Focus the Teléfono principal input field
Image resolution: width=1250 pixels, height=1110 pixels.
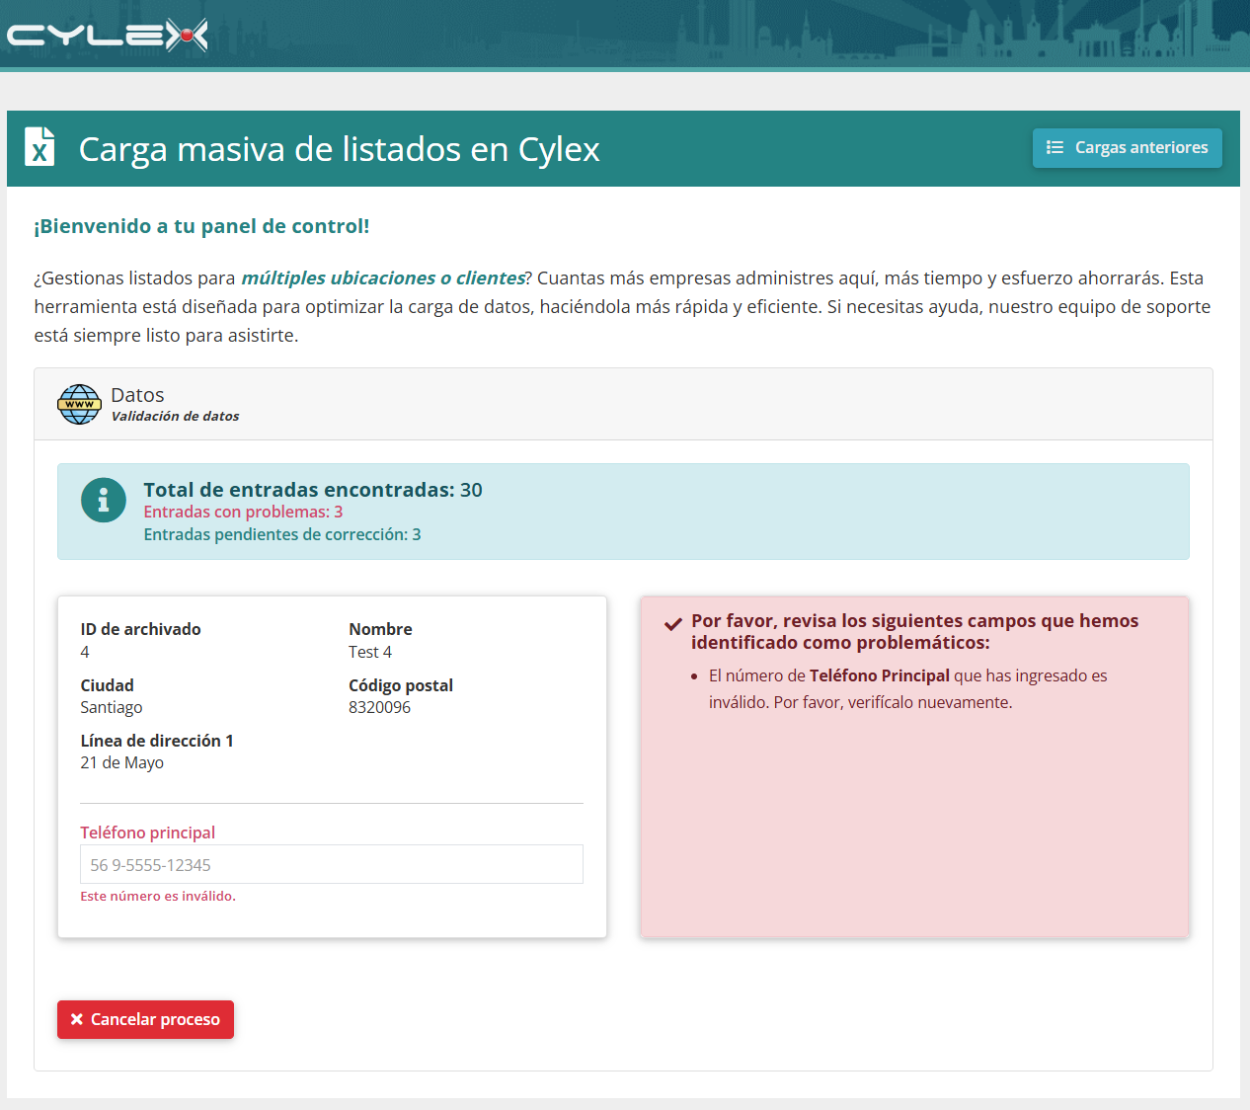click(332, 864)
